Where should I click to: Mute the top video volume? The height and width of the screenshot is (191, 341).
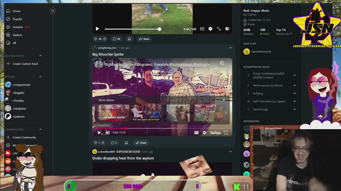coord(227,29)
